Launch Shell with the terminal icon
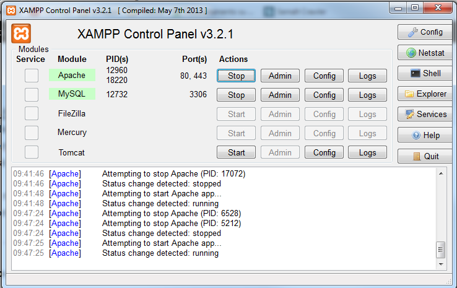457x288 pixels. click(x=425, y=73)
